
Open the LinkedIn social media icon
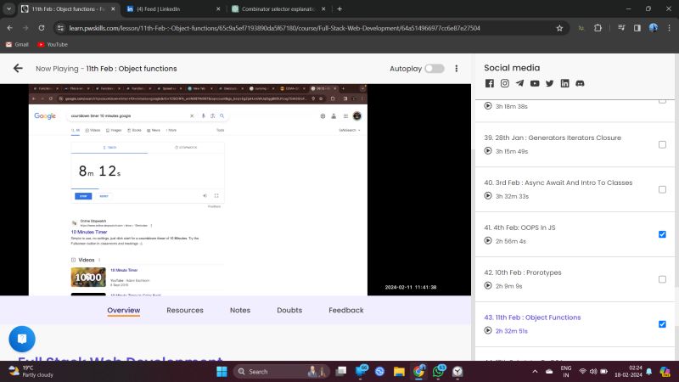point(564,83)
